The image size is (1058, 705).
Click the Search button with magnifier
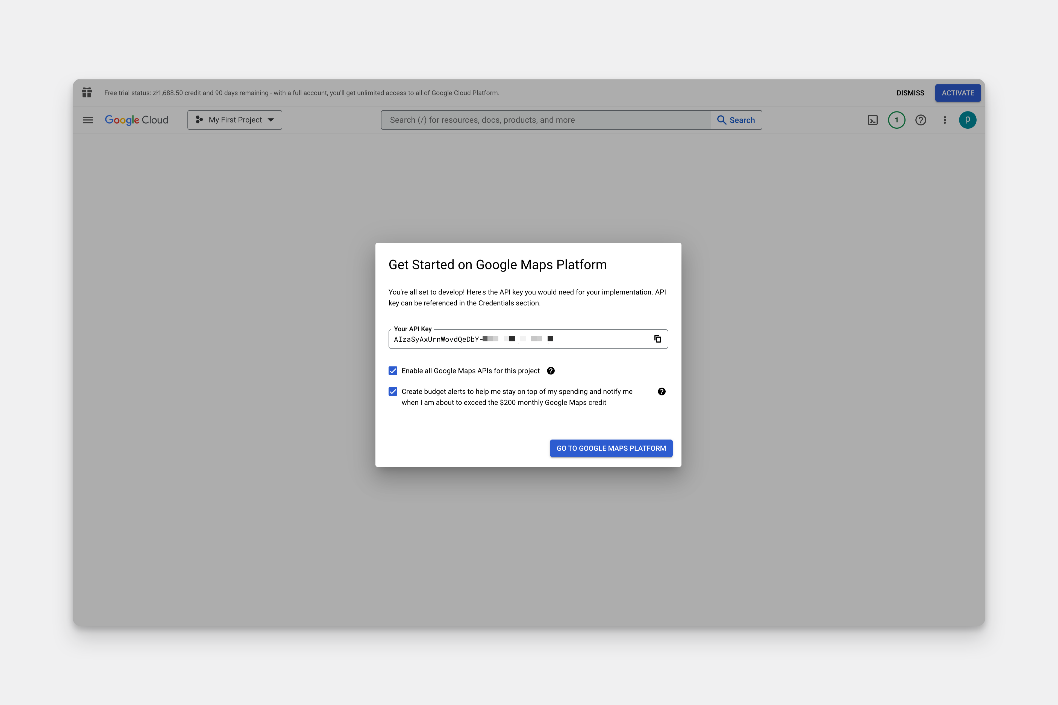[x=736, y=120]
